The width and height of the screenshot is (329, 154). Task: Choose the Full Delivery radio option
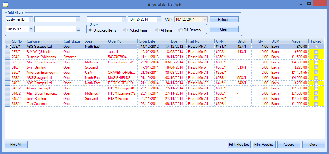click(x=181, y=30)
